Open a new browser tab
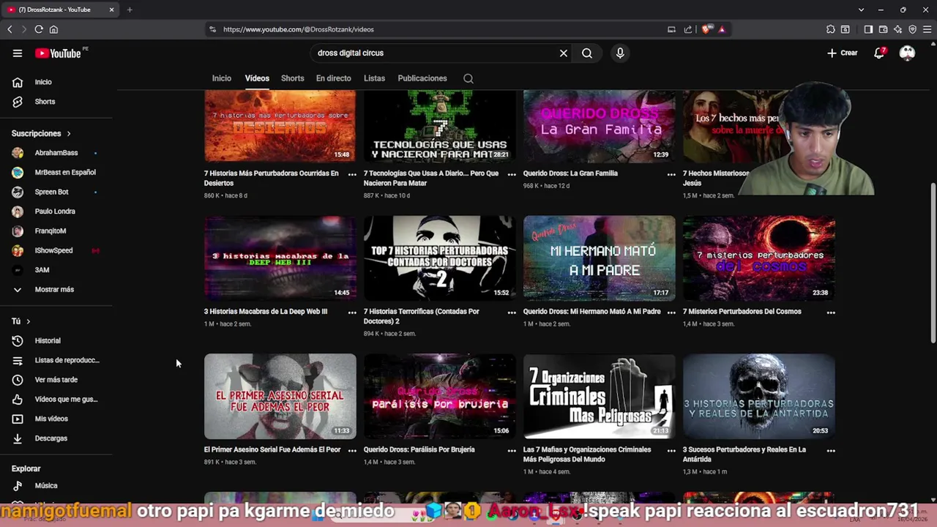The width and height of the screenshot is (937, 527). click(x=130, y=10)
